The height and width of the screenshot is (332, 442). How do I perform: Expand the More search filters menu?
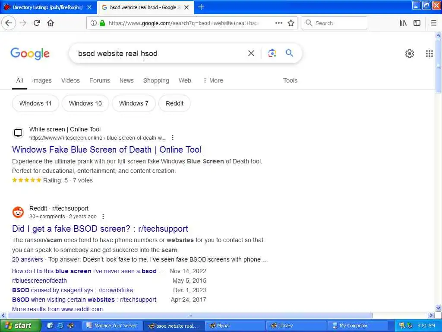(x=213, y=80)
